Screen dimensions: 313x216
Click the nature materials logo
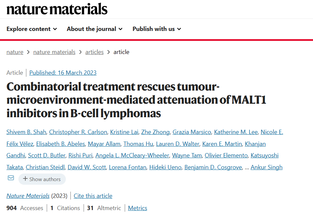coord(57,9)
